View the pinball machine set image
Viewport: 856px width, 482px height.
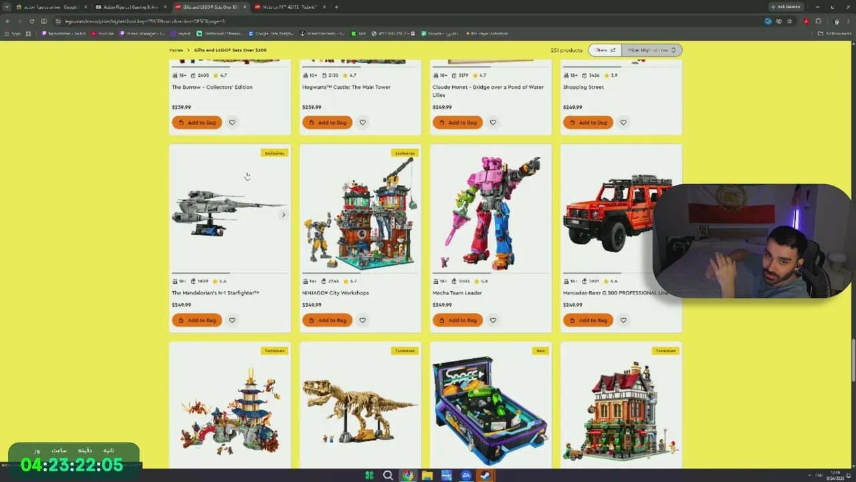(491, 410)
